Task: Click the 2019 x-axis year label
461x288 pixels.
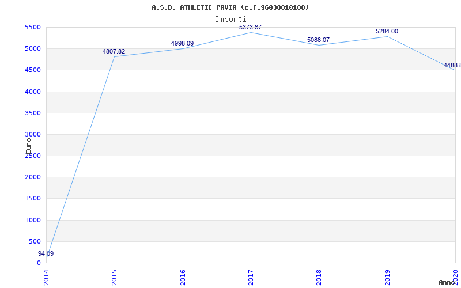Action: click(x=387, y=278)
